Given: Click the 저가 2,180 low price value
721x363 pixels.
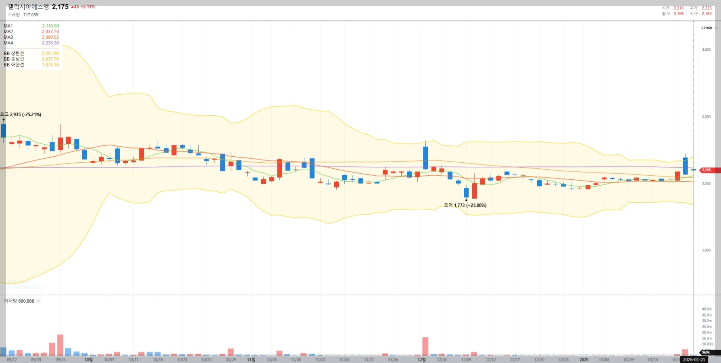Looking at the screenshot, I should pos(706,14).
